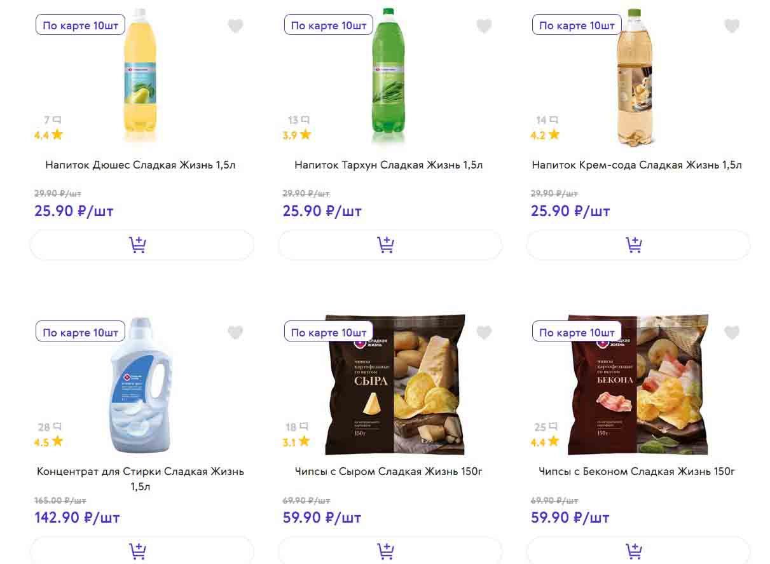The height and width of the screenshot is (564, 770).
Task: Toggle heart on Чипсы с Сыром
Action: pos(484,333)
